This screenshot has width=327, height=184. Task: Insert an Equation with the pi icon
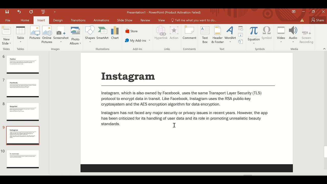[254, 31]
